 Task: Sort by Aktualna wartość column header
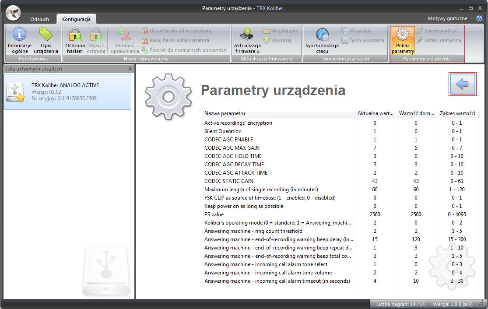coord(376,113)
